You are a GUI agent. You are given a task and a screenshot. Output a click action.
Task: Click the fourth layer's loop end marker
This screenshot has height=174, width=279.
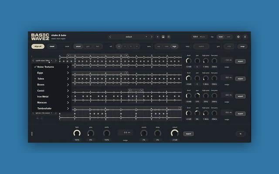coord(180,108)
